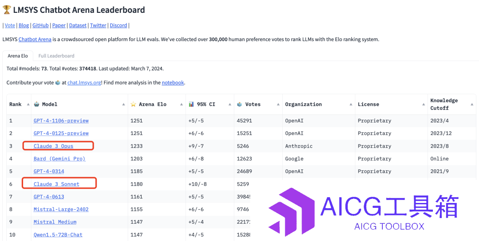
Task: Select the Arena Elo tab
Action: click(18, 56)
